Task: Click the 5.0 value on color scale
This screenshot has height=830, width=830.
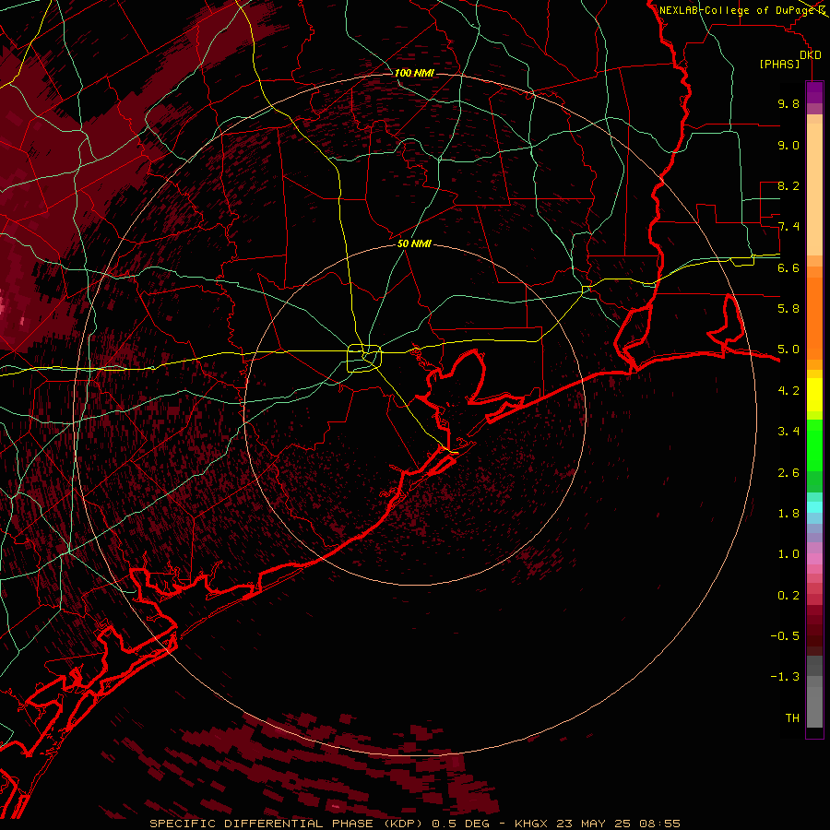Action: 788,350
